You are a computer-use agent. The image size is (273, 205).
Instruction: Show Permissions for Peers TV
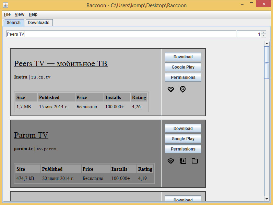pos(183,77)
